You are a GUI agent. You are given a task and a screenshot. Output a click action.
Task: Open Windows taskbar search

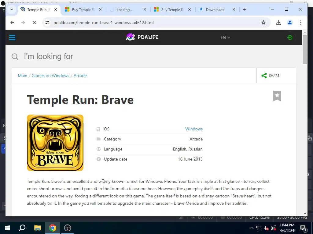click(22, 228)
